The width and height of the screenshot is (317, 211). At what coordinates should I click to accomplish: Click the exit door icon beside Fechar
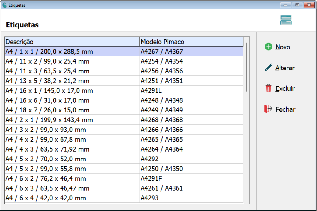tap(268, 109)
